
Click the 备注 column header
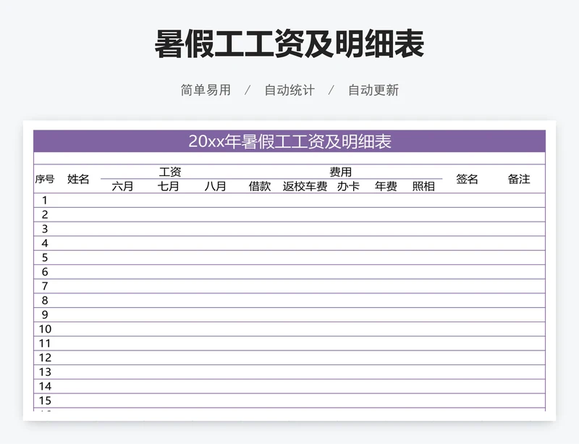click(x=518, y=177)
